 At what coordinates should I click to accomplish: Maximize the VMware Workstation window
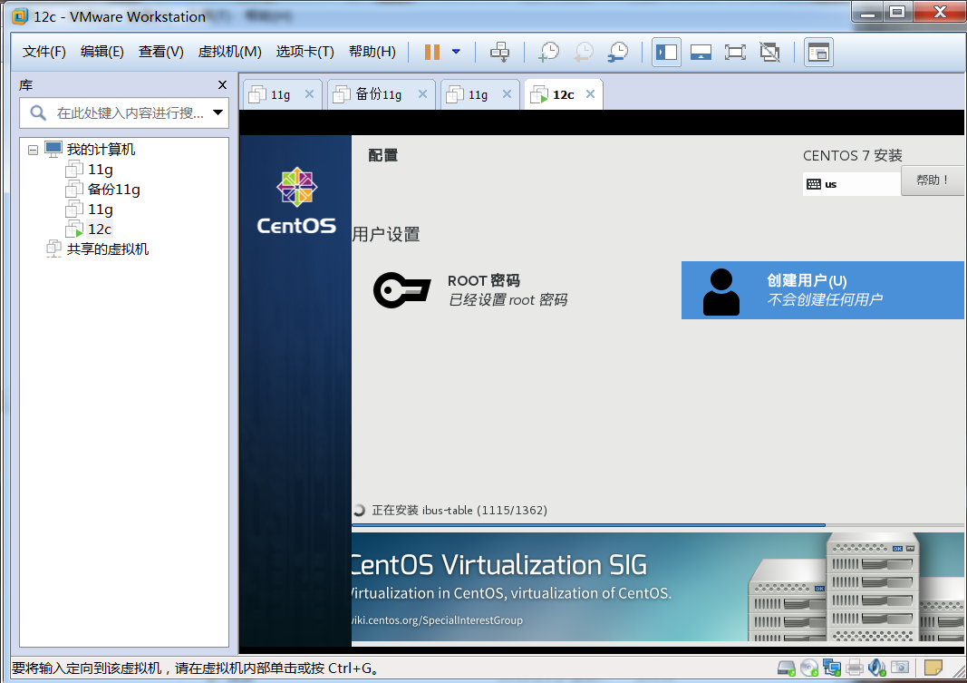(897, 12)
